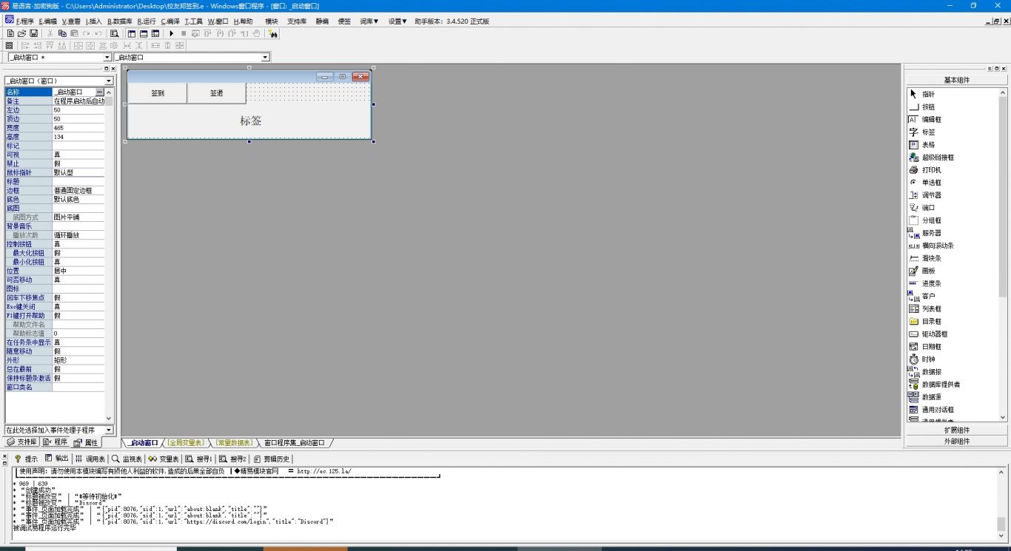Open the 设置▼ dropdown menu
1011x551 pixels.
(397, 21)
